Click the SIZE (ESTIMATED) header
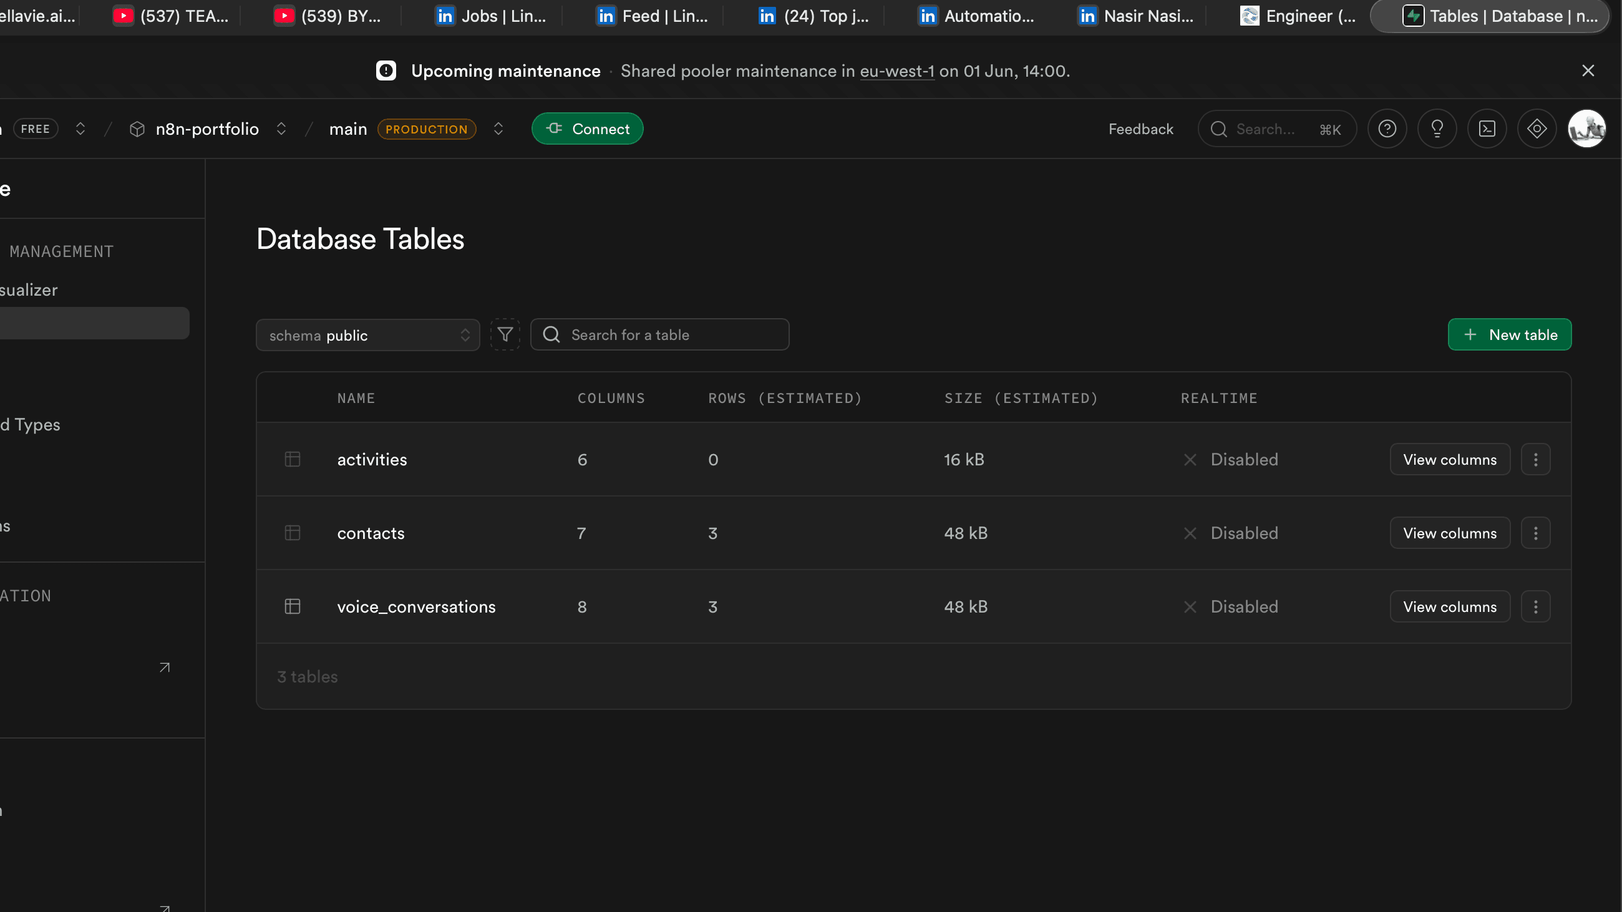The image size is (1622, 912). (x=1021, y=399)
